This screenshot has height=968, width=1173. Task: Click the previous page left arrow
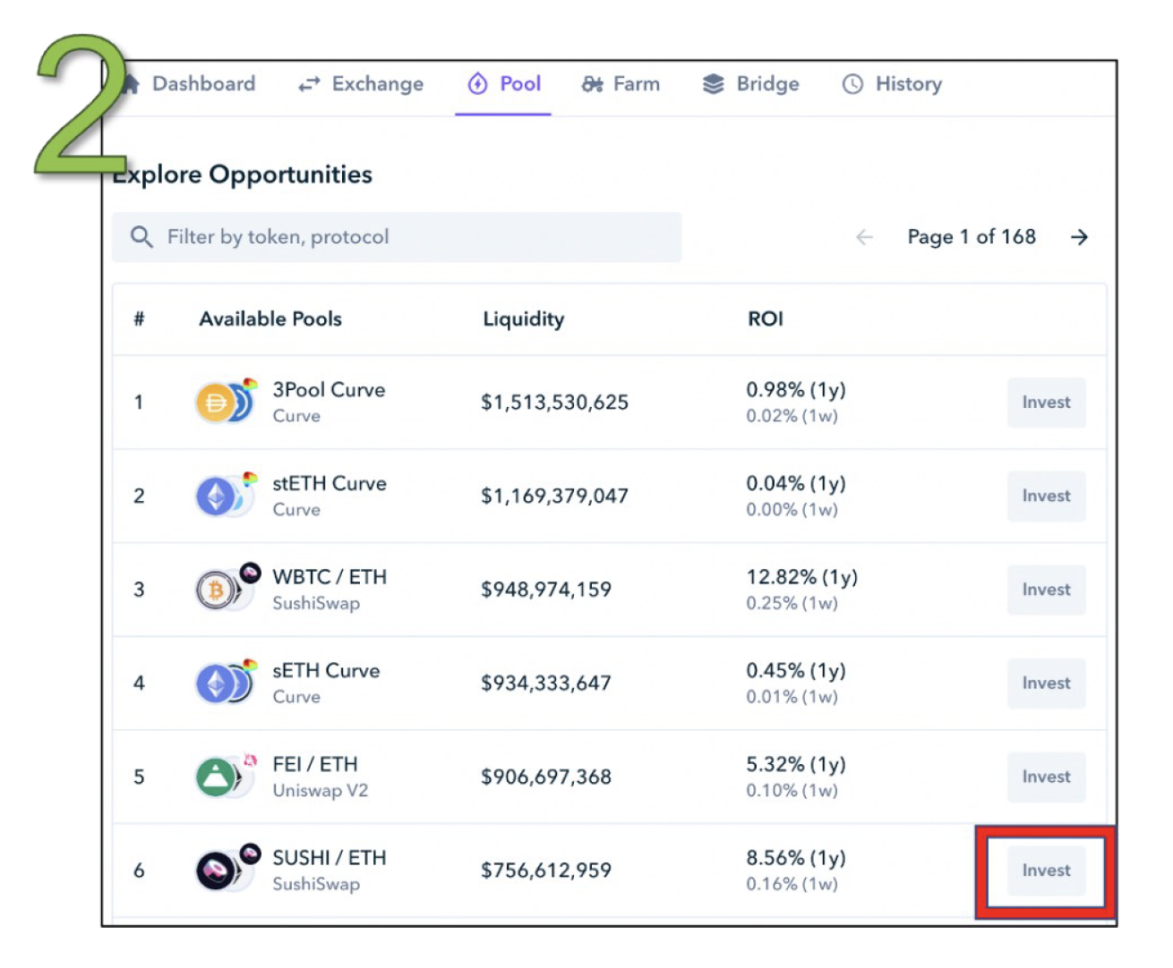[x=864, y=237]
